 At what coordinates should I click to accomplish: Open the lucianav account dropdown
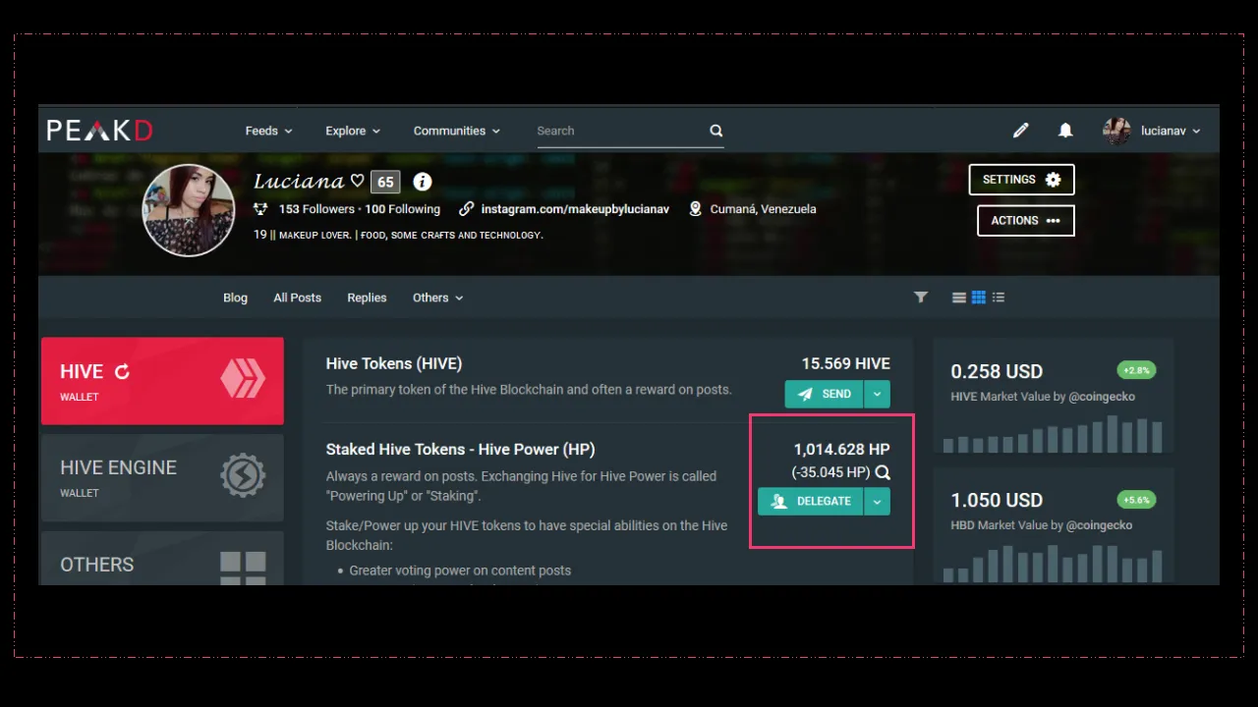coord(1171,131)
